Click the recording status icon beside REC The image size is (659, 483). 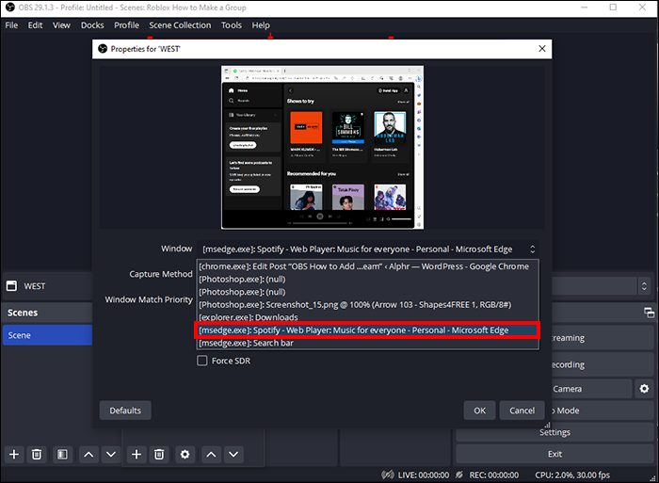point(459,475)
